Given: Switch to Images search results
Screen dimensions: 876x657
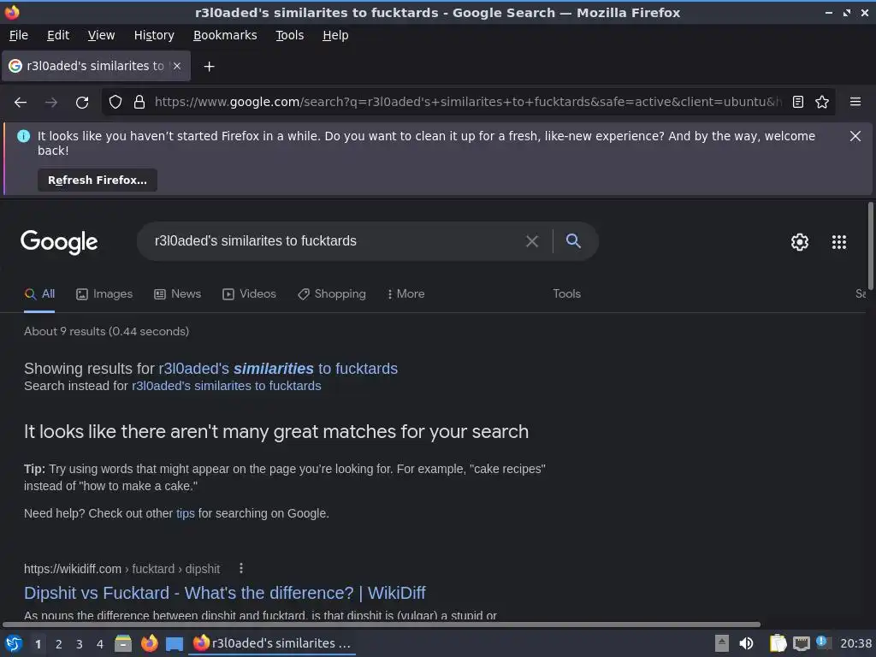Looking at the screenshot, I should (104, 294).
